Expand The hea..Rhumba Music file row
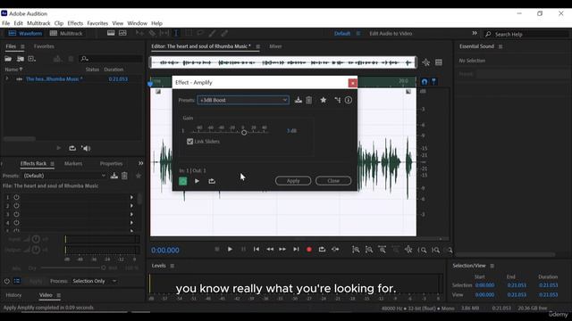This screenshot has height=321, width=572. tap(6, 78)
